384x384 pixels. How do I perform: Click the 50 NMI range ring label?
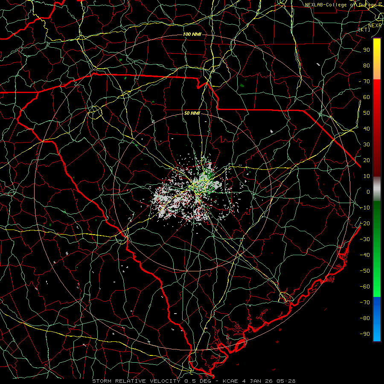pyautogui.click(x=192, y=113)
